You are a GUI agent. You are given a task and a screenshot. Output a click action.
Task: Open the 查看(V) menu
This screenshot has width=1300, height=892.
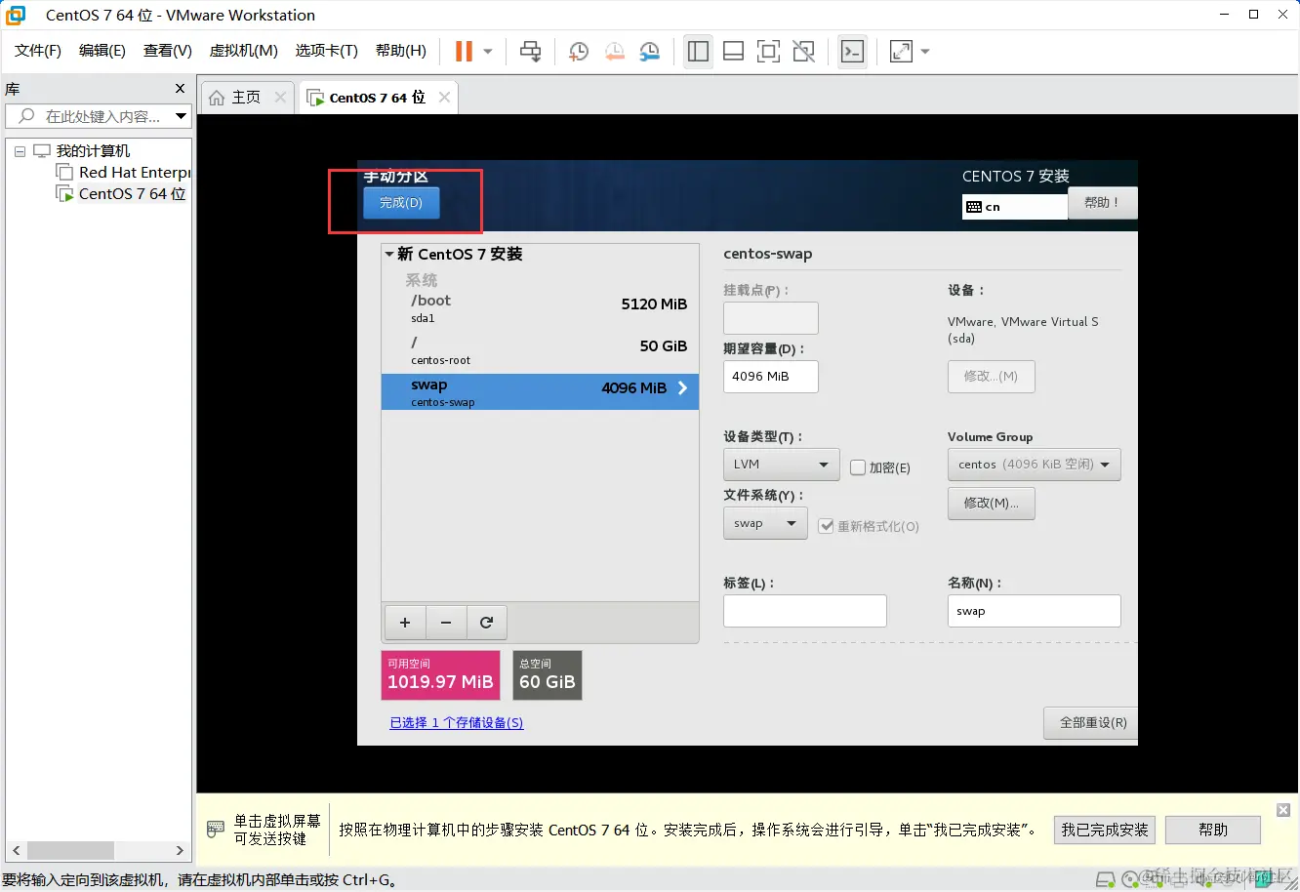coord(168,51)
